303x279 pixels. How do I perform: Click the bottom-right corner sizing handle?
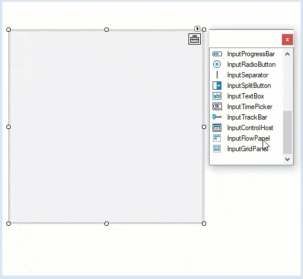tap(204, 223)
